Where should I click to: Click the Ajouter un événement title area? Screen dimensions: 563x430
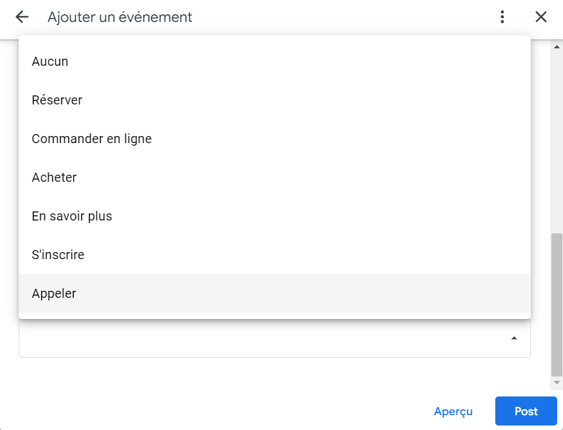click(x=119, y=17)
